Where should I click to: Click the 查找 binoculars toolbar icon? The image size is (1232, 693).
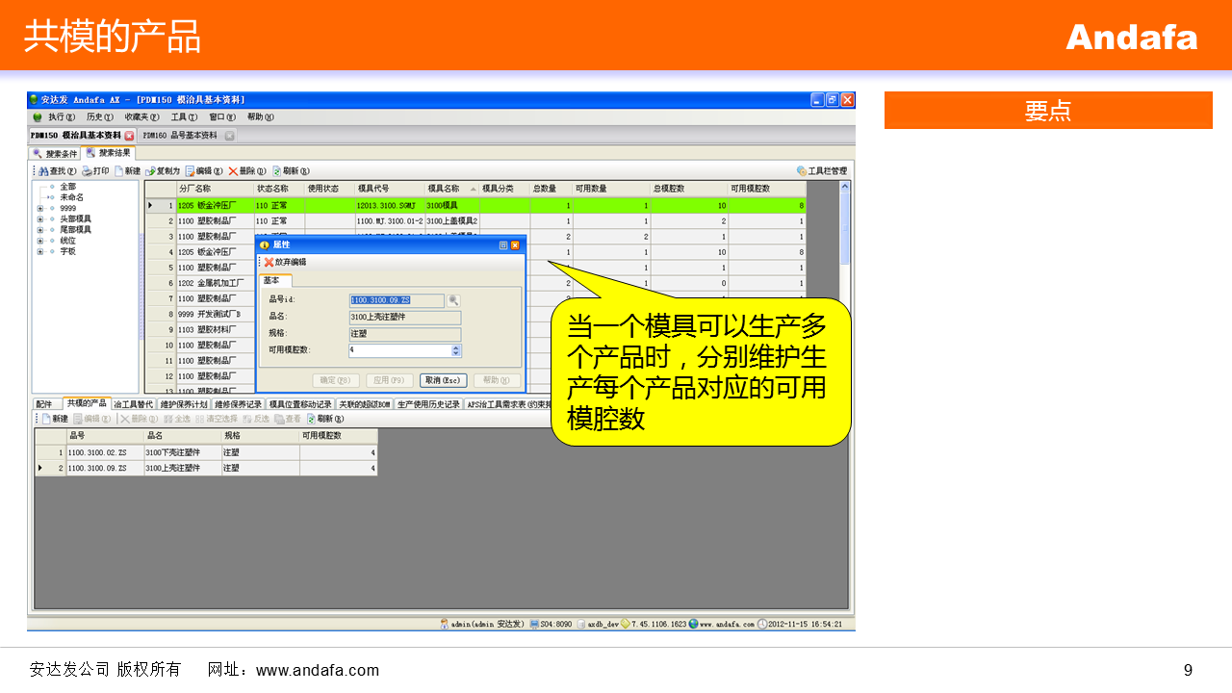44,171
